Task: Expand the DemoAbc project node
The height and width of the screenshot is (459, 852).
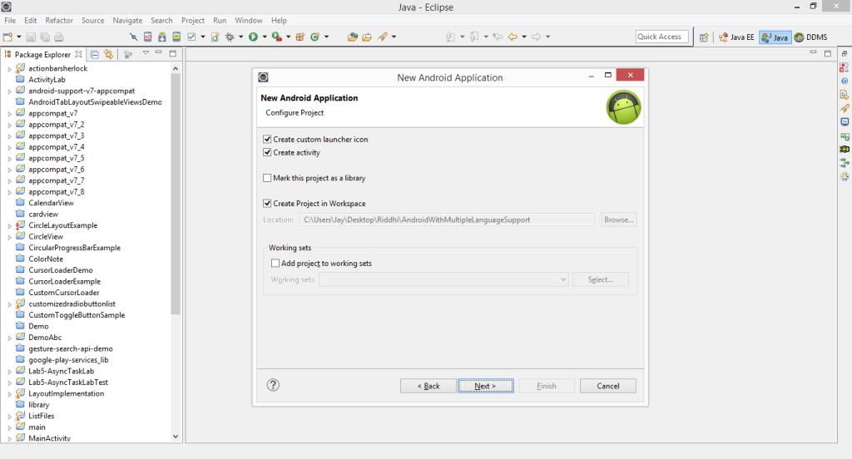Action: coord(9,338)
